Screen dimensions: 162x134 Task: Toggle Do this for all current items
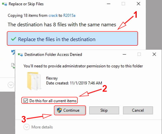(25, 100)
